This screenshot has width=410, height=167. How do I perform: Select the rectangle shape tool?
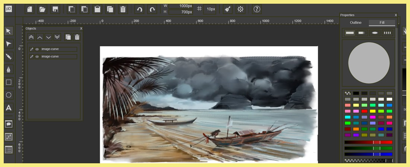tap(9, 82)
